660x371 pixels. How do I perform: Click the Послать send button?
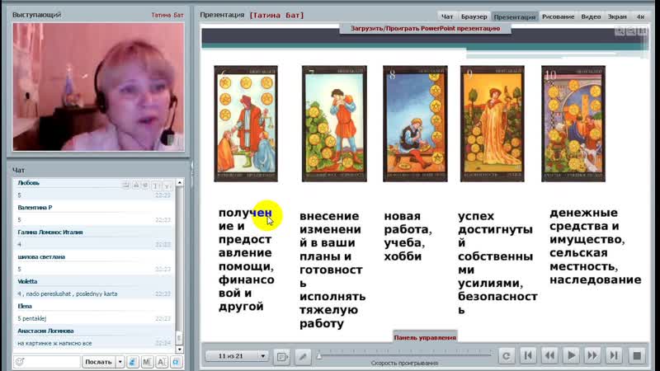[x=98, y=362]
